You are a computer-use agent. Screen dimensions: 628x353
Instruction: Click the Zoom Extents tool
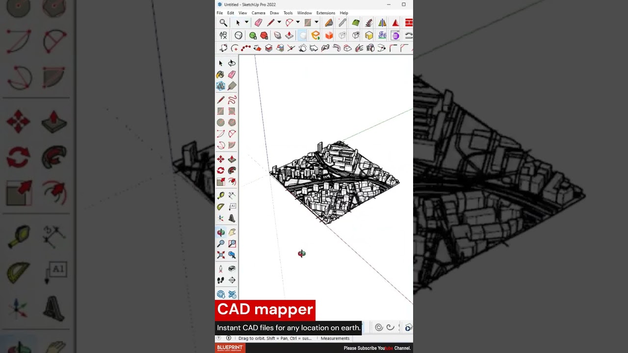coord(220,255)
